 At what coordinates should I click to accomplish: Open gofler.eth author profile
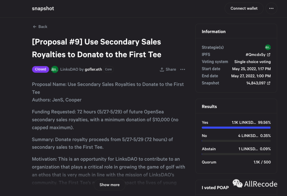pyautogui.click(x=93, y=69)
